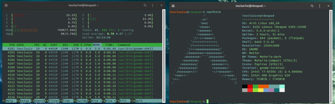335x104 pixels.
Task: Click the PRI column header
Action: 37,45
